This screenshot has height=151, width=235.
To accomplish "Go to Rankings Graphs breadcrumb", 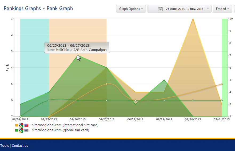I will 22,9.
